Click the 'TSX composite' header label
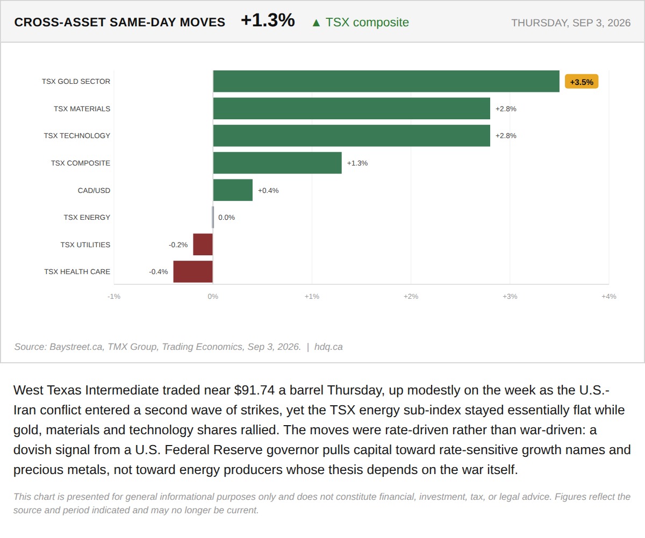Image resolution: width=645 pixels, height=538 pixels. 367,23
